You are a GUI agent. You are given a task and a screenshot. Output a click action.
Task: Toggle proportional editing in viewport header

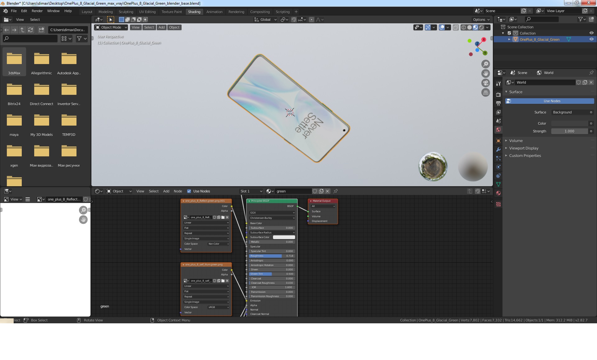pos(312,20)
